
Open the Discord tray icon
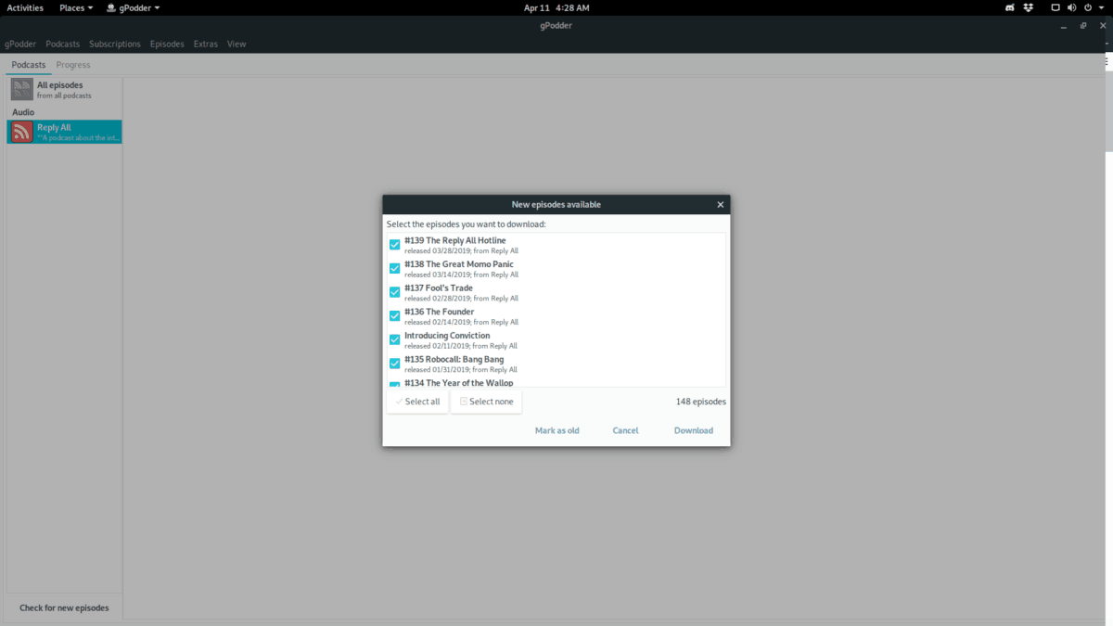(x=1010, y=7)
